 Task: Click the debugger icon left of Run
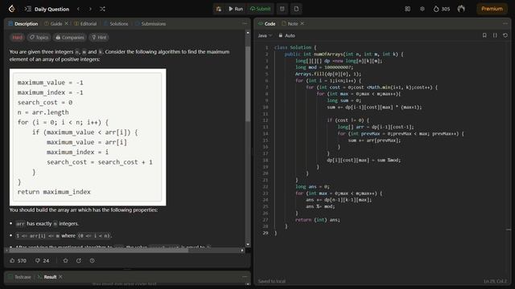[218, 9]
